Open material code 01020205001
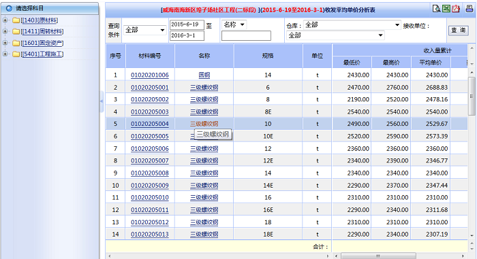Screen dimensions: 477x259 coord(150,88)
